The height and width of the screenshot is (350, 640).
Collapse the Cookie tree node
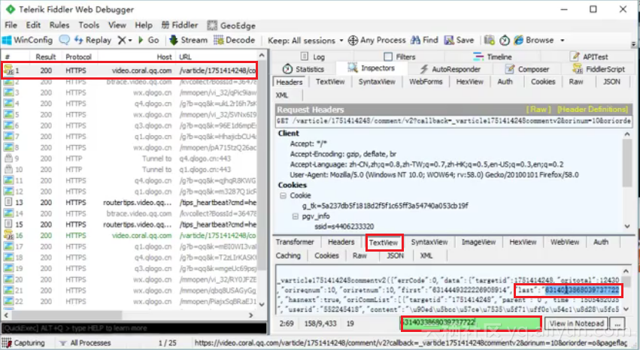(x=283, y=195)
